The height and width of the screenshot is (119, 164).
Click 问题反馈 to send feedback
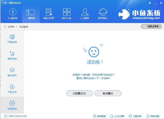point(135,116)
